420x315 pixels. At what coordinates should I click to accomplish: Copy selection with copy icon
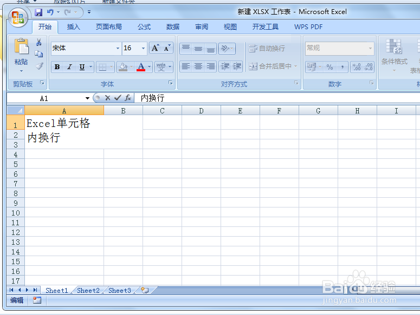[x=39, y=54]
